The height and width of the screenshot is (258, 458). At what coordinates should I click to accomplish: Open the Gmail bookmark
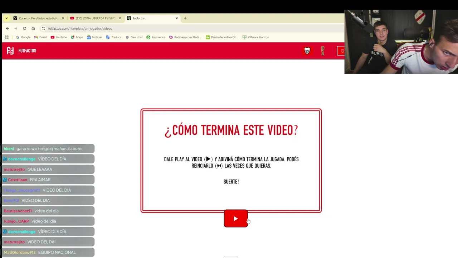(40, 37)
